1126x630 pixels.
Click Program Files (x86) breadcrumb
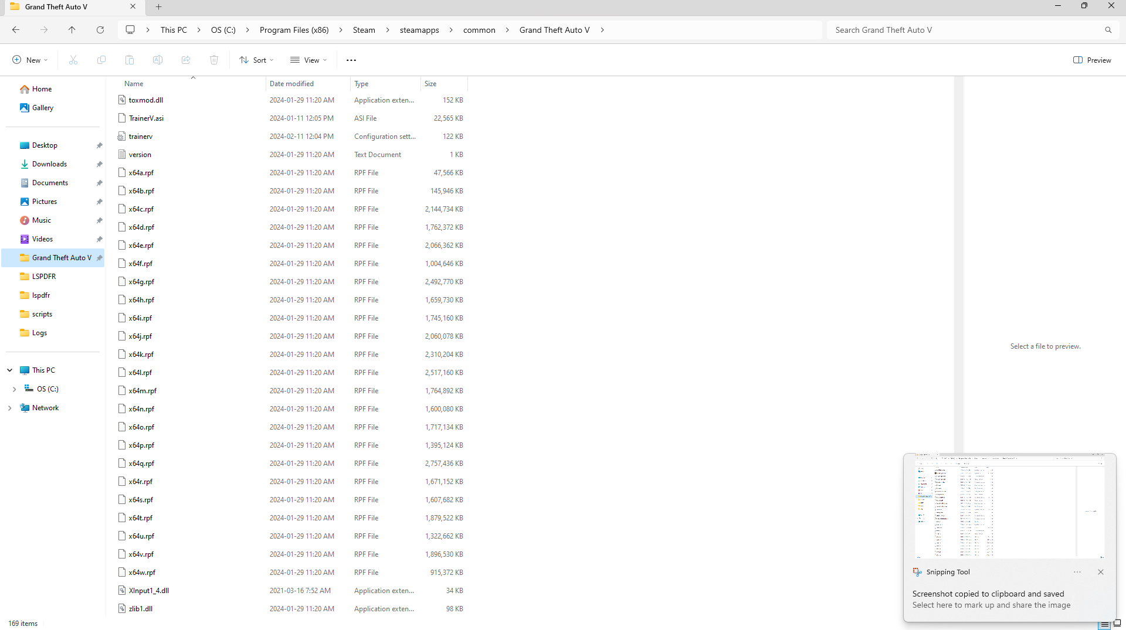click(x=294, y=30)
